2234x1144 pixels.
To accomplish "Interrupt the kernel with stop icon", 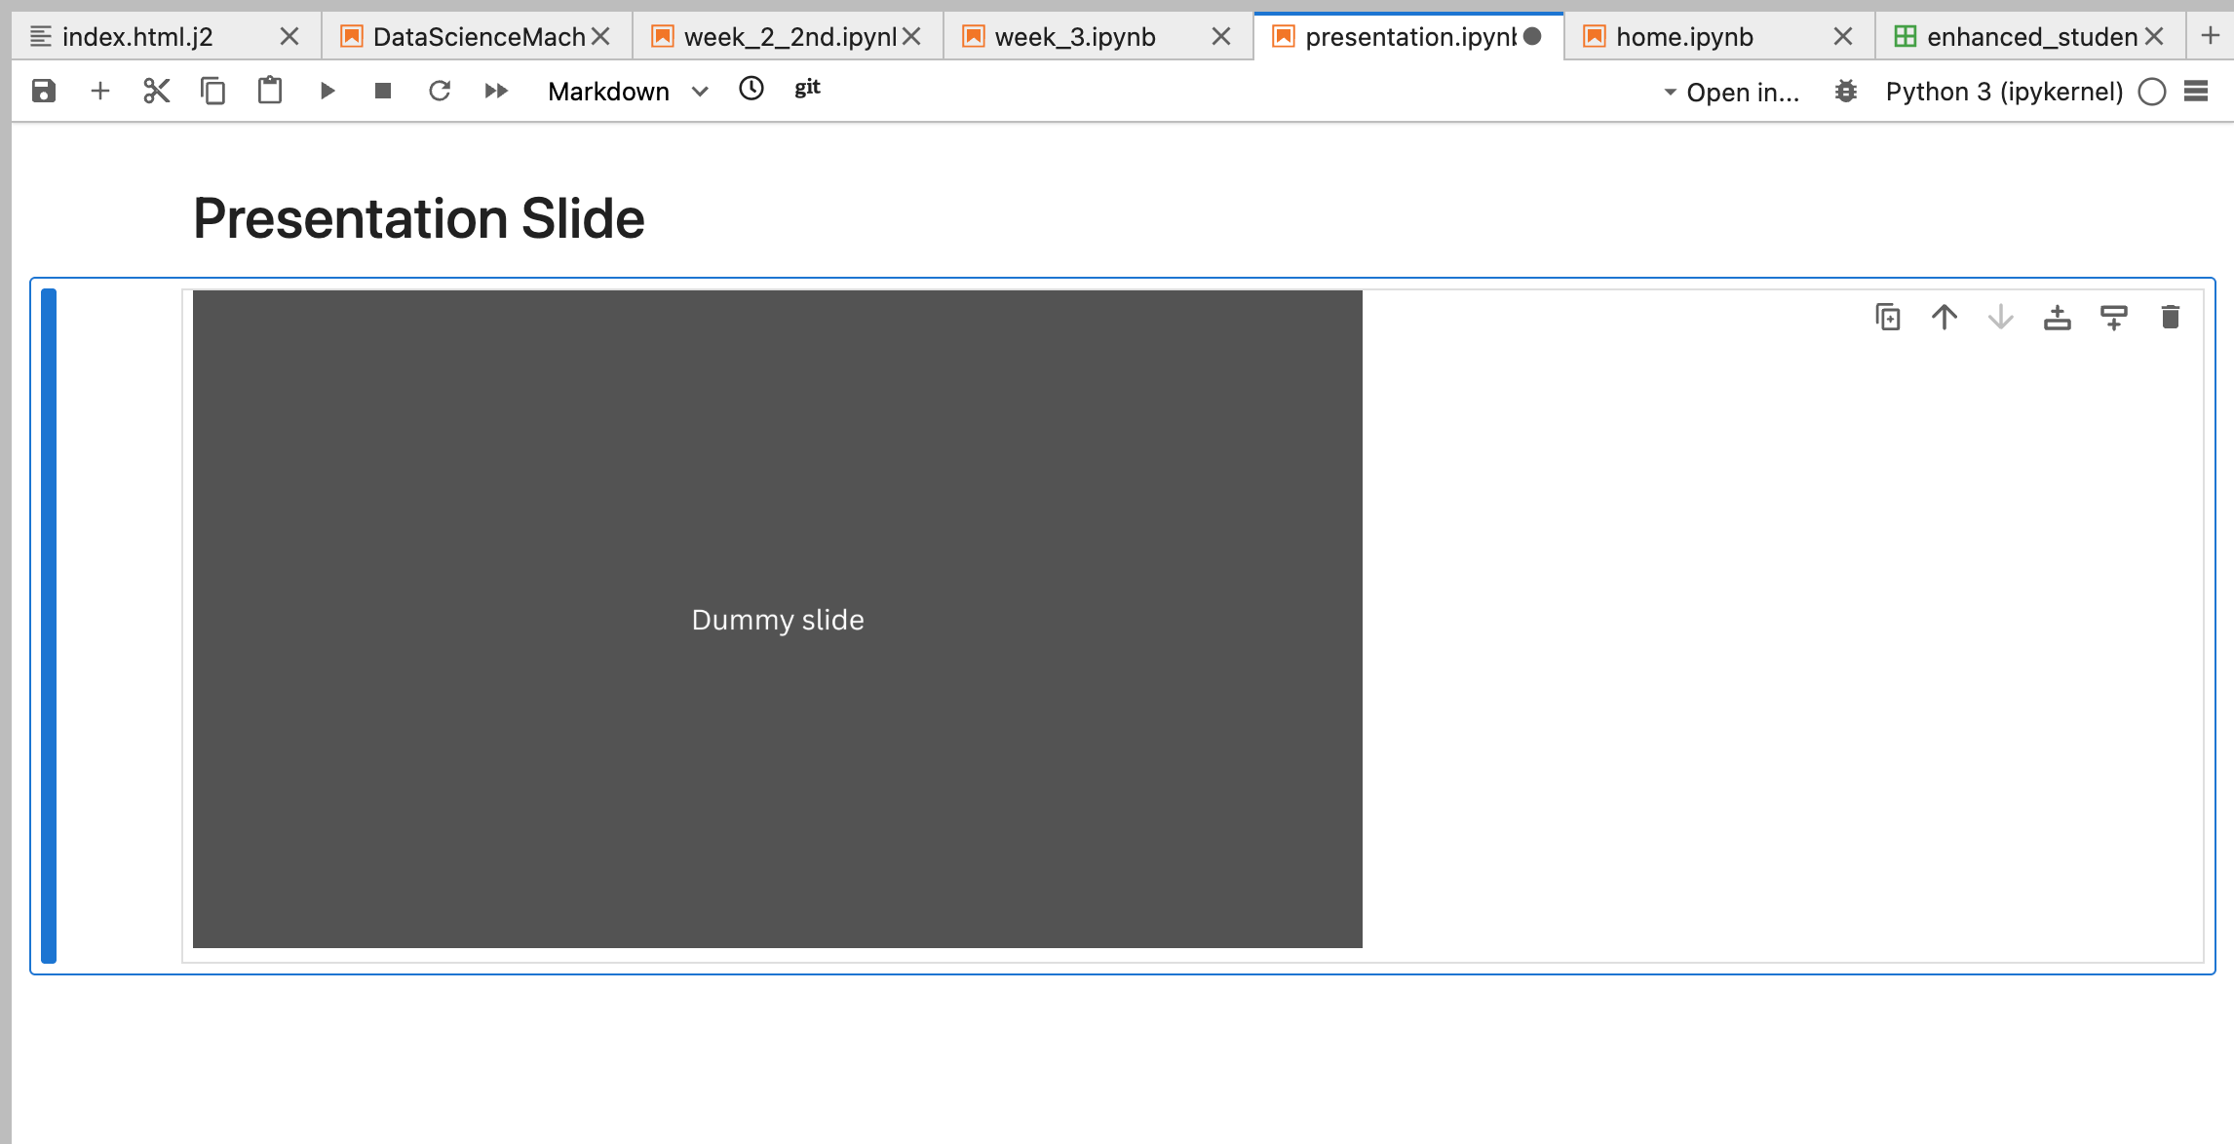I will click(383, 92).
